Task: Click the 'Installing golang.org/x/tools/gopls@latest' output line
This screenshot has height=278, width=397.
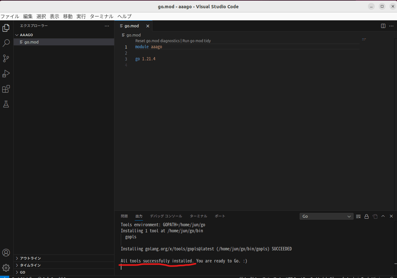Action: 206,249
